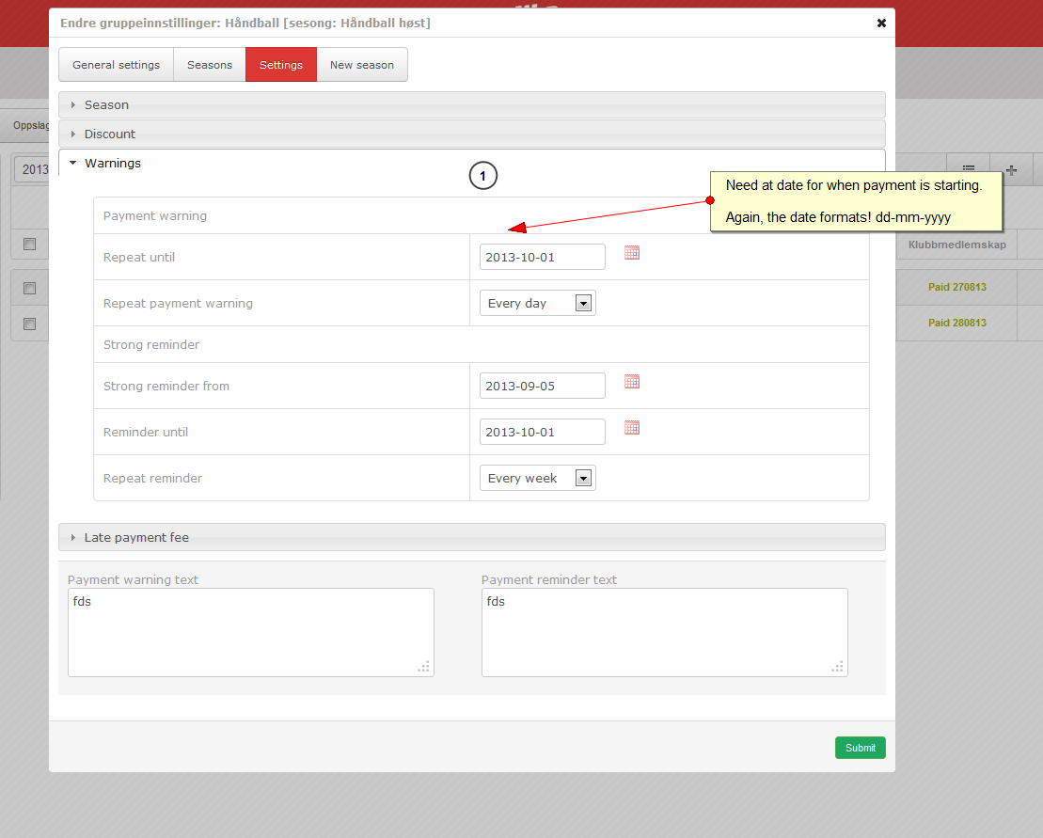Close the group settings dialog
This screenshot has height=838, width=1043.
pyautogui.click(x=881, y=23)
